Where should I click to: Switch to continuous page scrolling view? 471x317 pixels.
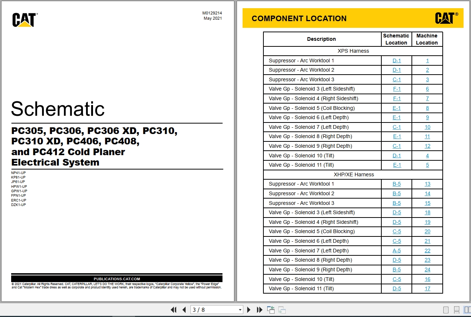456,310
